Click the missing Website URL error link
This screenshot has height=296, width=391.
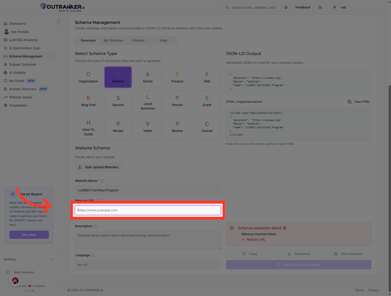pos(256,240)
